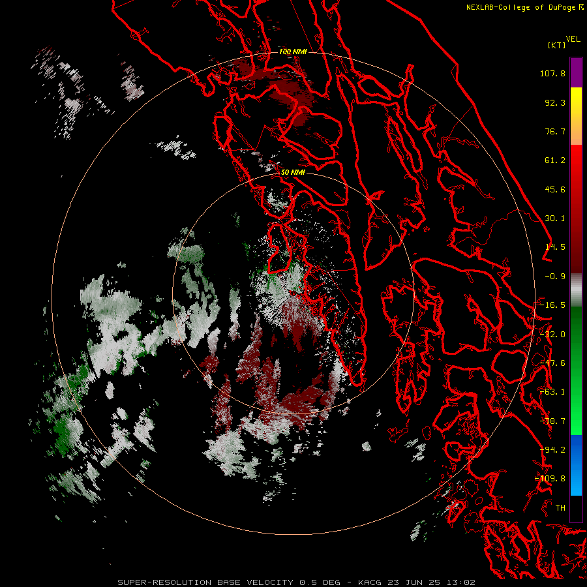Click the [KT] units label
The image size is (587, 587).
(x=556, y=45)
